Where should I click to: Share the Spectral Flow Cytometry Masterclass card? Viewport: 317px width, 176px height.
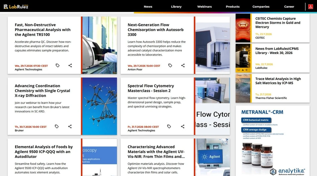183,126
